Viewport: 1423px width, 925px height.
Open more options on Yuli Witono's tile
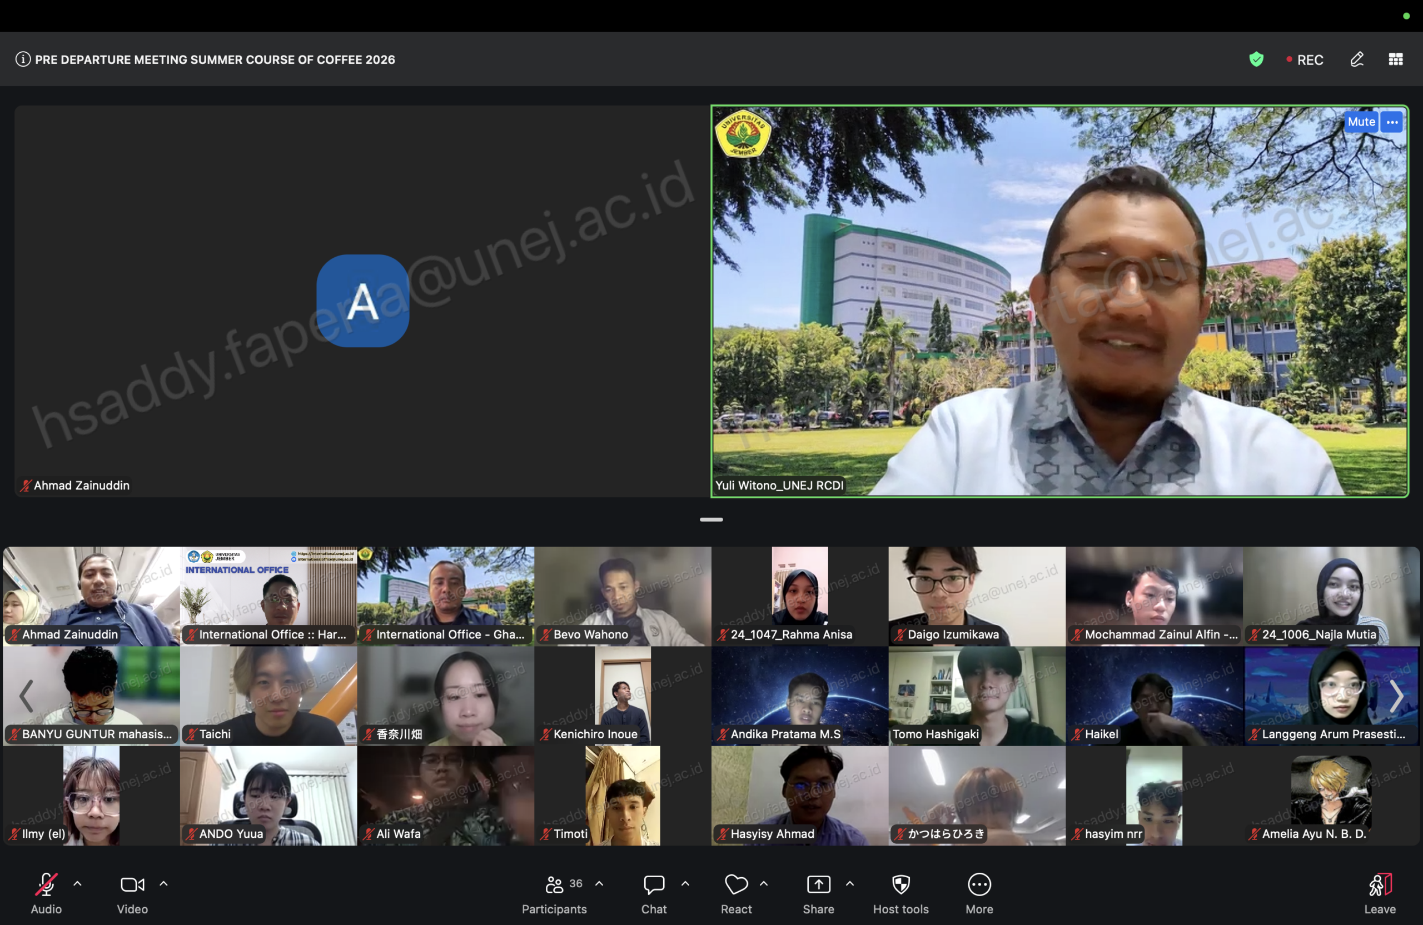1392,122
